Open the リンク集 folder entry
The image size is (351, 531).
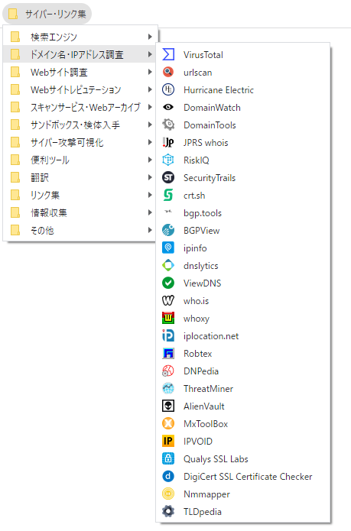click(80, 195)
